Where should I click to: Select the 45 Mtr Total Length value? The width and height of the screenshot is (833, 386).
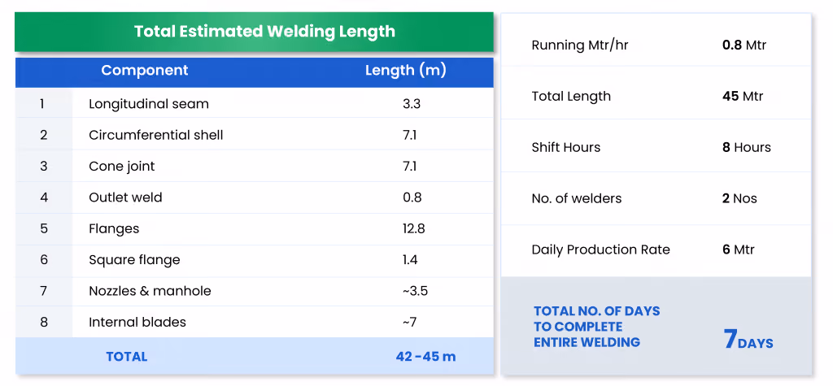tap(743, 96)
